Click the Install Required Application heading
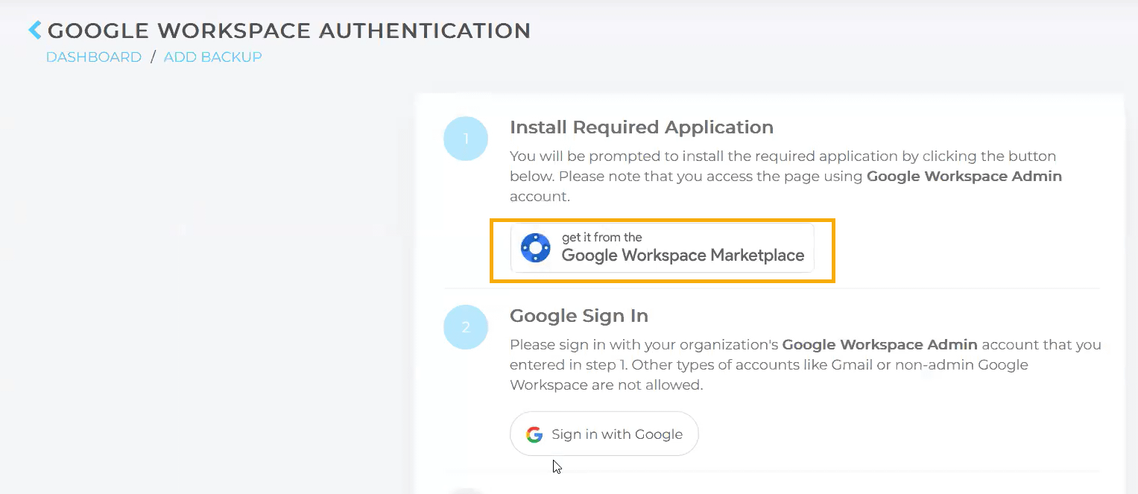Screen dimensions: 1138x494 (641, 127)
